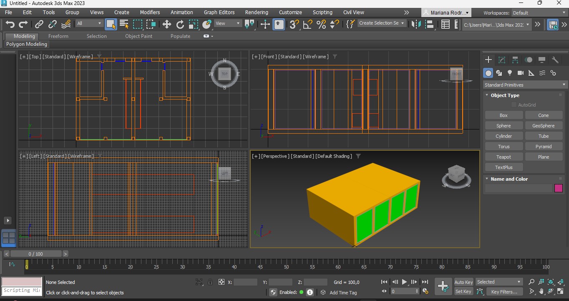Open the Standard Primitives dropdown
Image resolution: width=569 pixels, height=301 pixels.
(x=525, y=85)
